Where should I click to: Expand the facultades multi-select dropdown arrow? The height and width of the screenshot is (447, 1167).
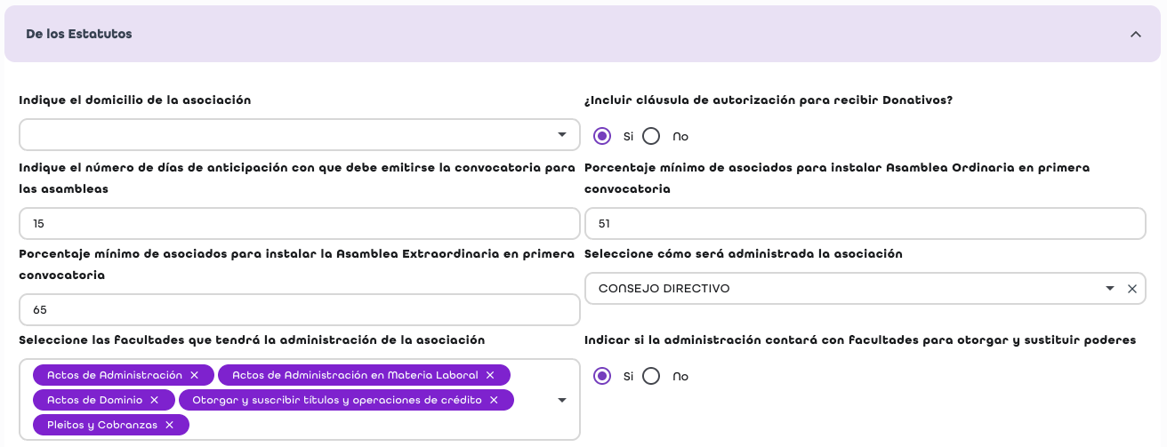click(x=562, y=400)
